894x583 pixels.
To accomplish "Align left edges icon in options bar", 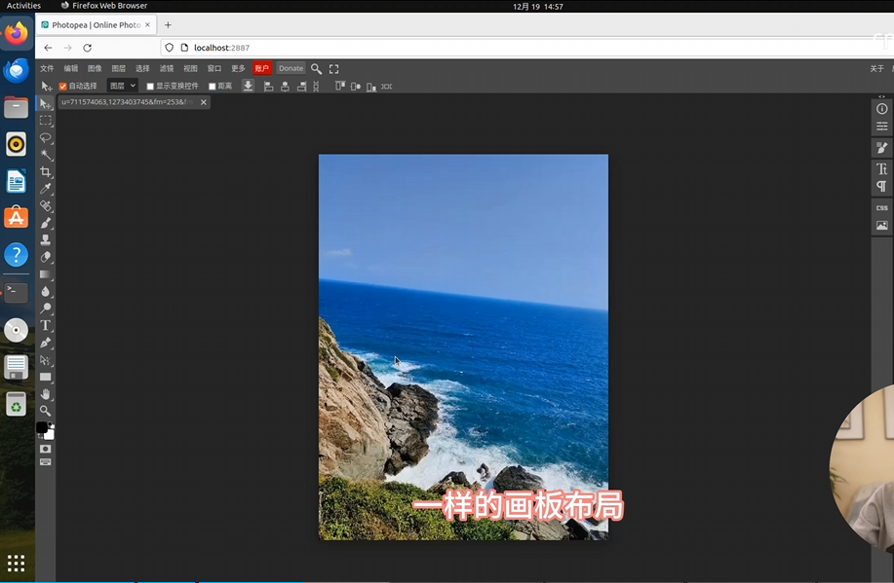I will click(x=268, y=87).
